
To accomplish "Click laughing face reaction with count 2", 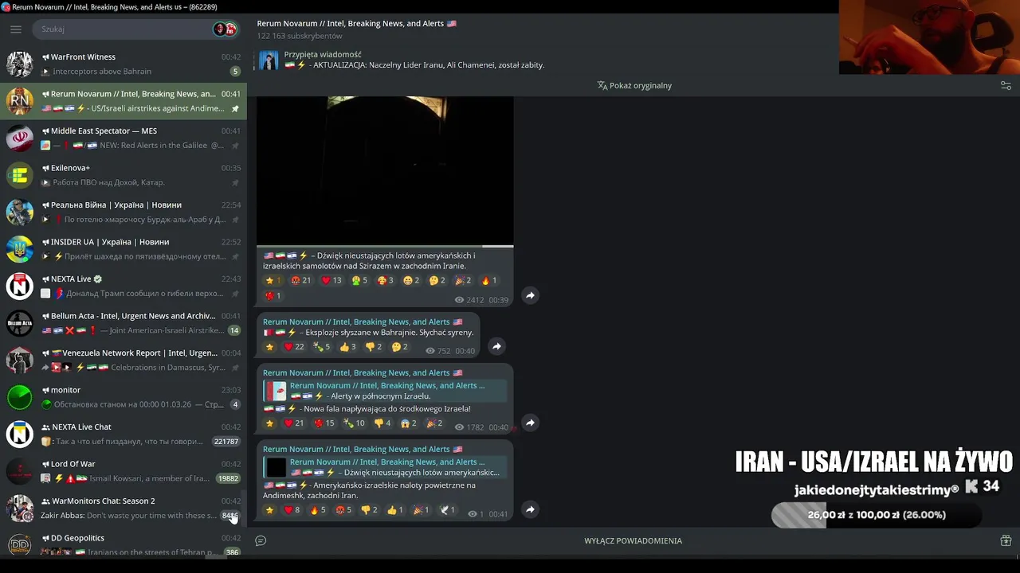I will tap(411, 280).
